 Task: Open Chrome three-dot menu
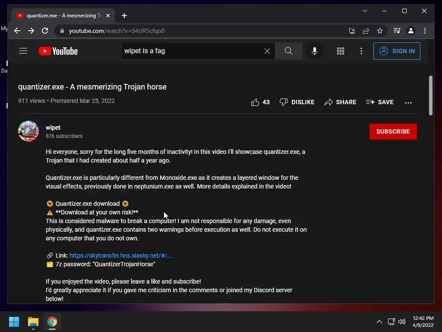tap(425, 31)
